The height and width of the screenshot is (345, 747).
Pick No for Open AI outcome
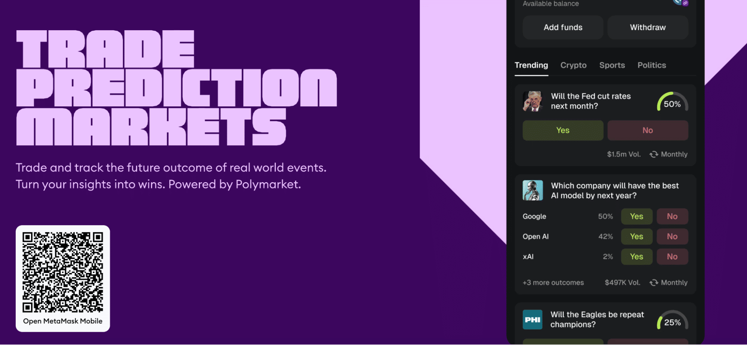tap(672, 237)
